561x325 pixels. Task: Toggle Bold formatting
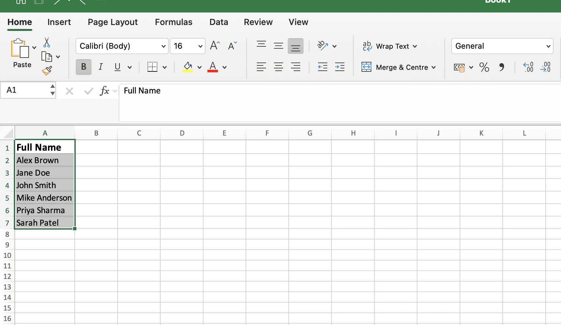click(84, 67)
